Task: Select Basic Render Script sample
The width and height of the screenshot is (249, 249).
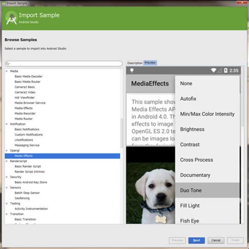Action: pos(28,167)
